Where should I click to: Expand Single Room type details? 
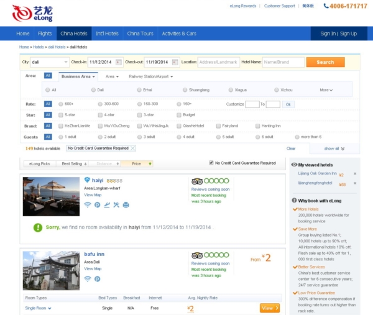click(x=38, y=308)
